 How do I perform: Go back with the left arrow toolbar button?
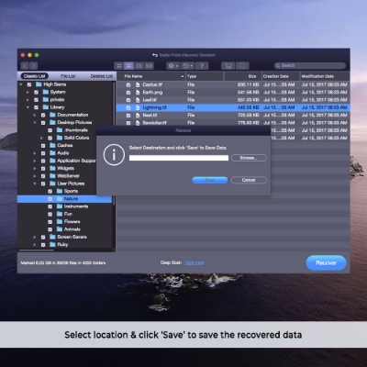(x=25, y=65)
